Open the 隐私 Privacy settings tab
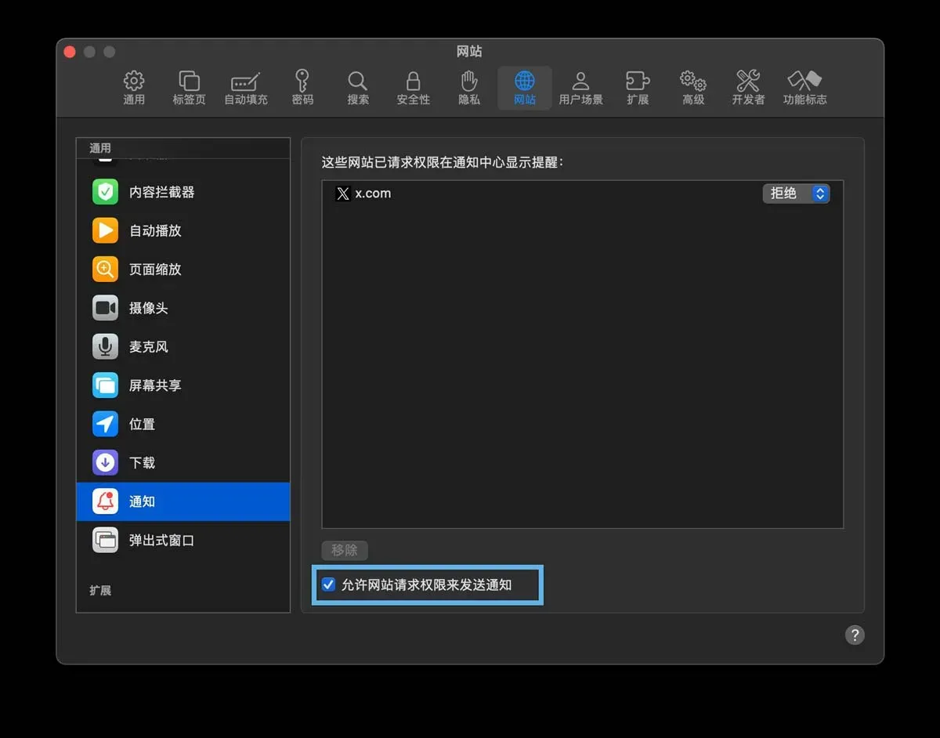This screenshot has width=940, height=738. pyautogui.click(x=469, y=88)
